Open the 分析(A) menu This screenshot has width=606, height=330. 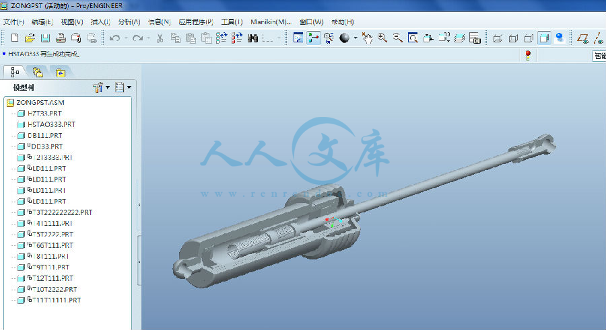pos(129,22)
